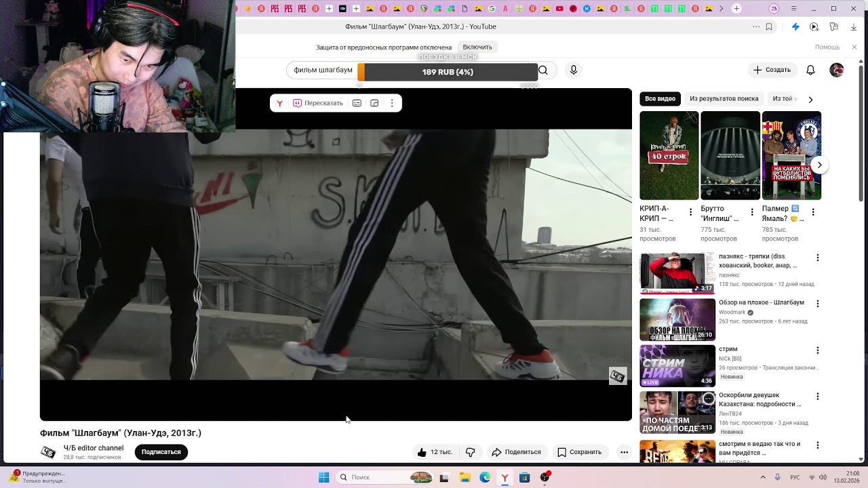Open the browser's new tab plus button
Viewport: 868px width, 488px height.
tap(736, 9)
